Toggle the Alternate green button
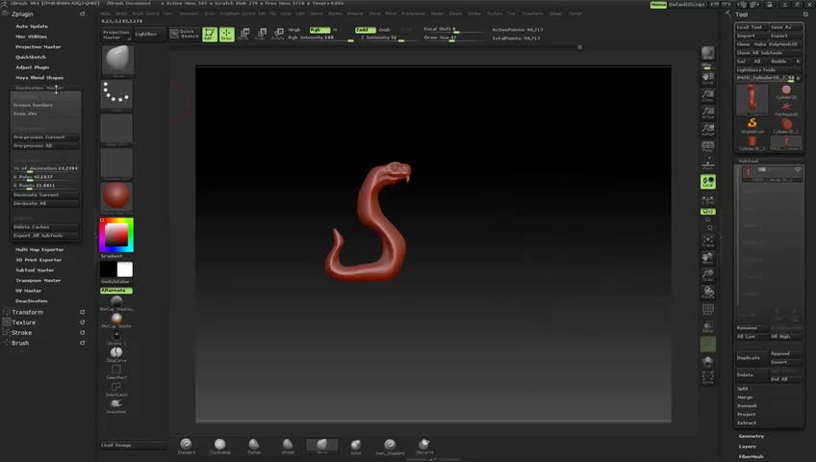 [116, 291]
